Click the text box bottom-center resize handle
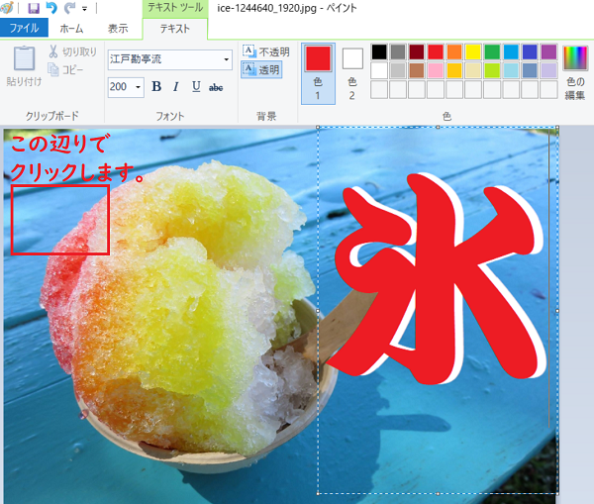This screenshot has width=594, height=504. tap(438, 493)
